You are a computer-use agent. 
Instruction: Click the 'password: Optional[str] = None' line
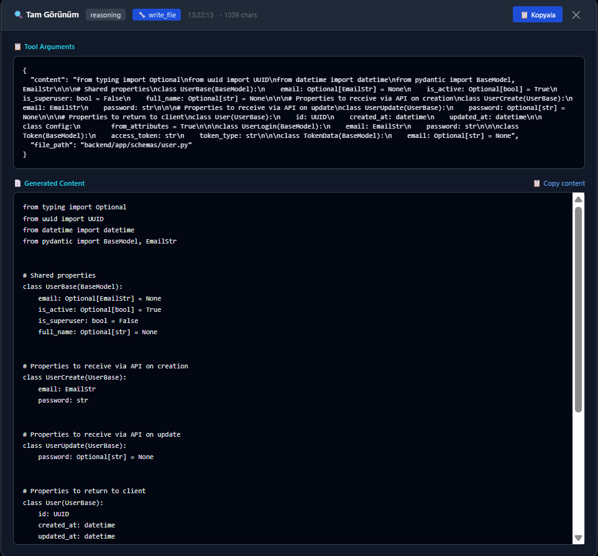96,457
